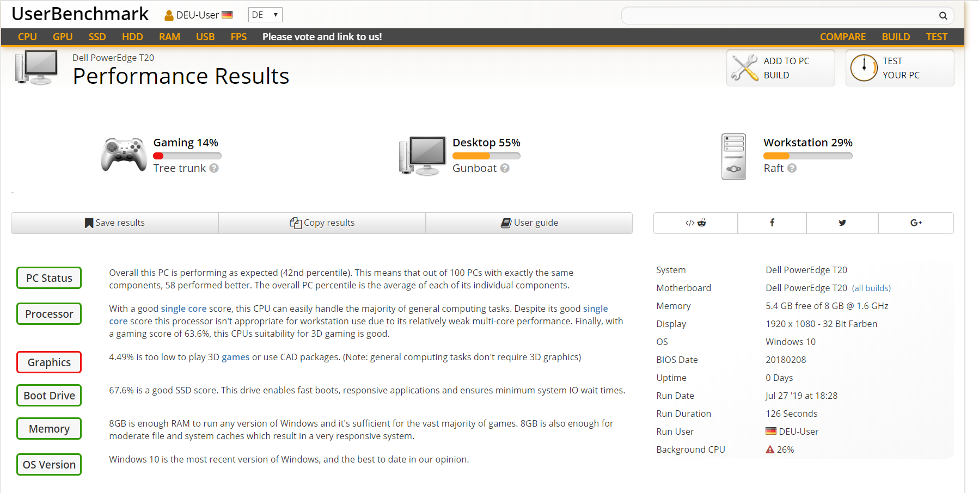Click 'Jul 27 '19 at 18:28' run date

click(801, 396)
